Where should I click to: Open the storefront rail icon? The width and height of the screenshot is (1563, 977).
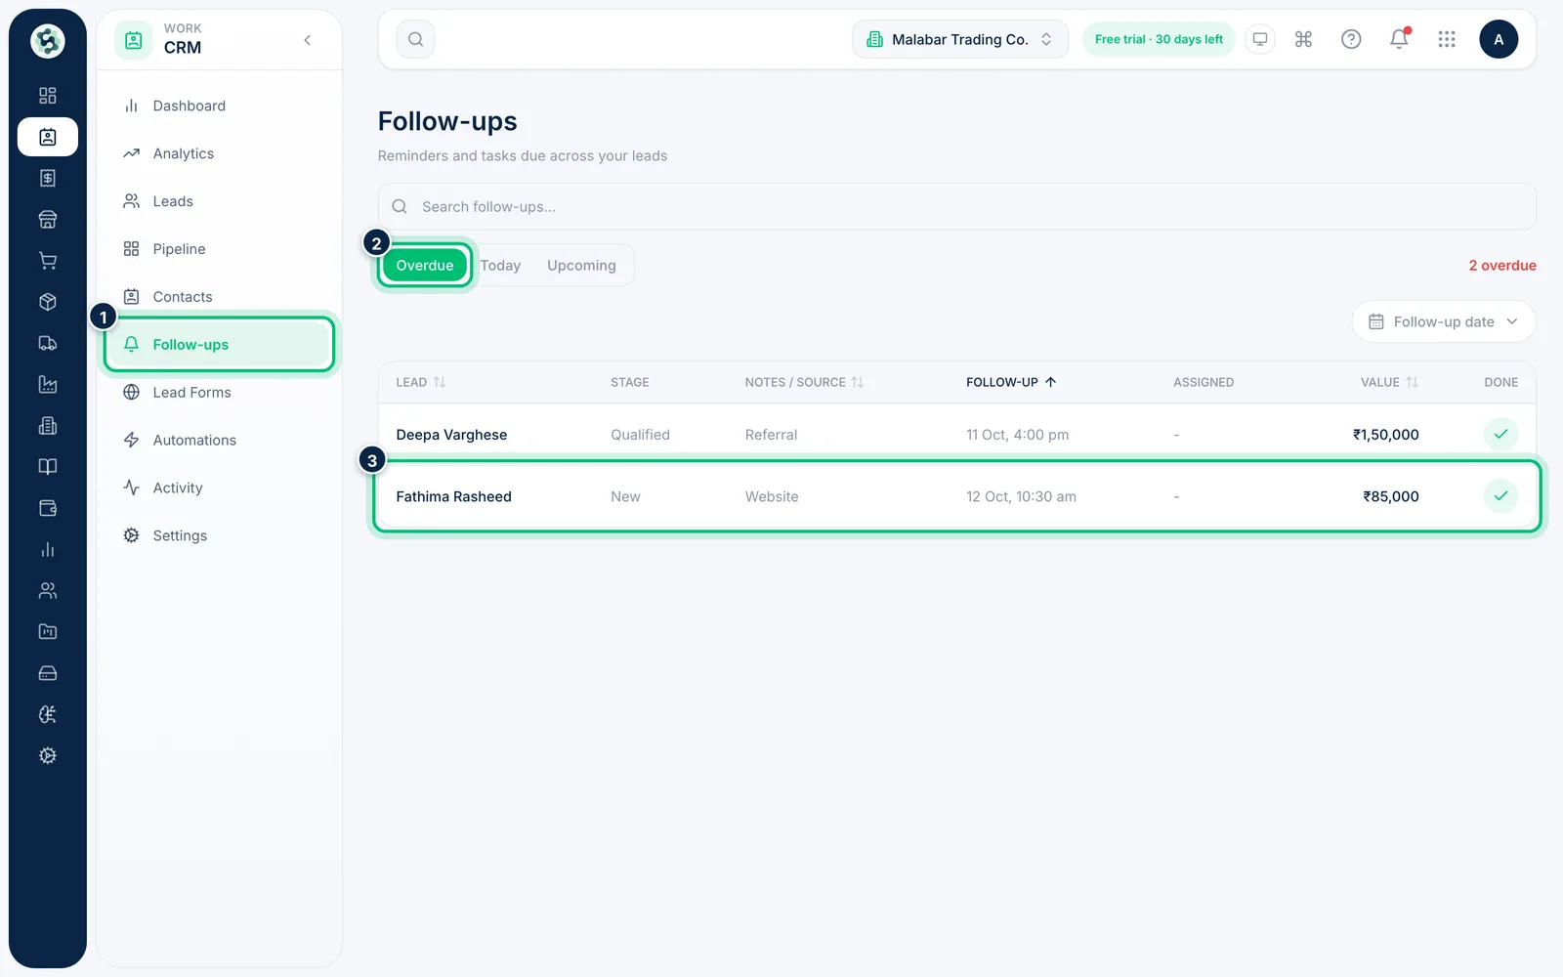pyautogui.click(x=47, y=219)
